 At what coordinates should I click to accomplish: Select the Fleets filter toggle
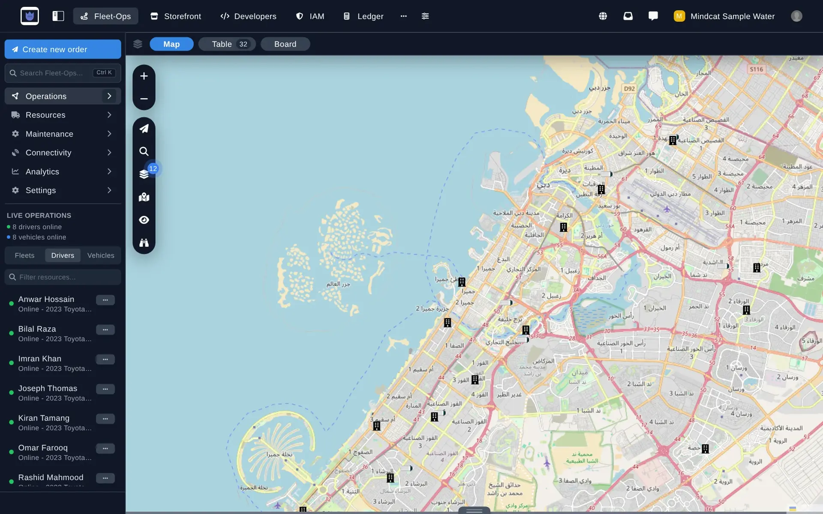(24, 255)
